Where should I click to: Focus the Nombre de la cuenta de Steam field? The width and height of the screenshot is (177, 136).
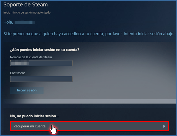click(x=41, y=63)
